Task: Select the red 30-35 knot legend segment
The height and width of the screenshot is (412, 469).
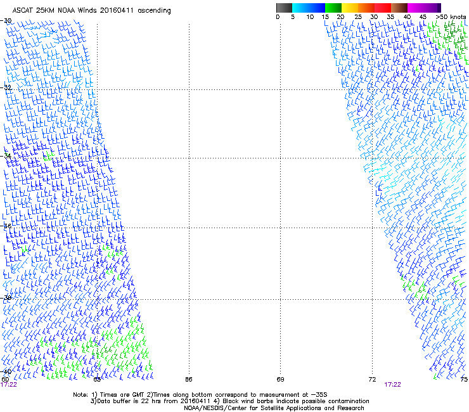Action: pos(383,8)
